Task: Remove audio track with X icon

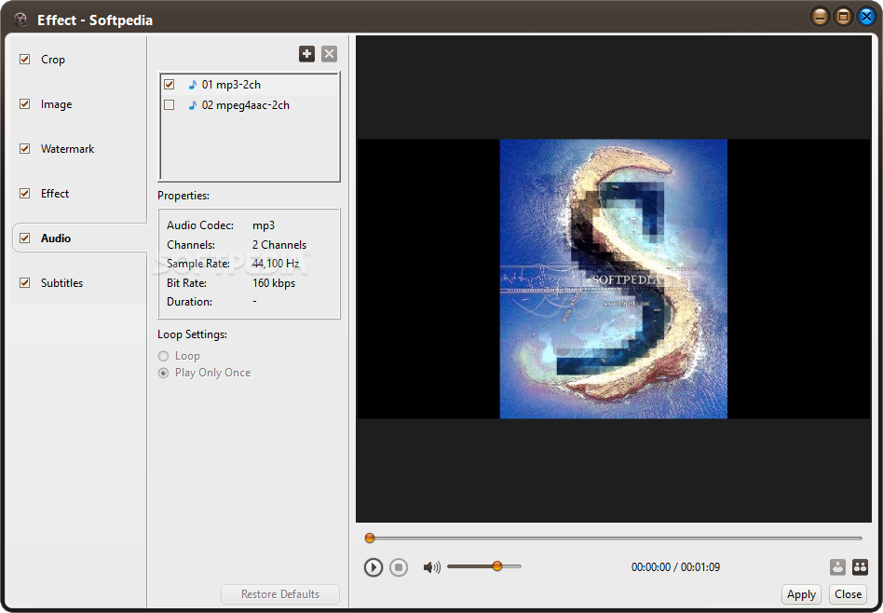Action: [330, 54]
